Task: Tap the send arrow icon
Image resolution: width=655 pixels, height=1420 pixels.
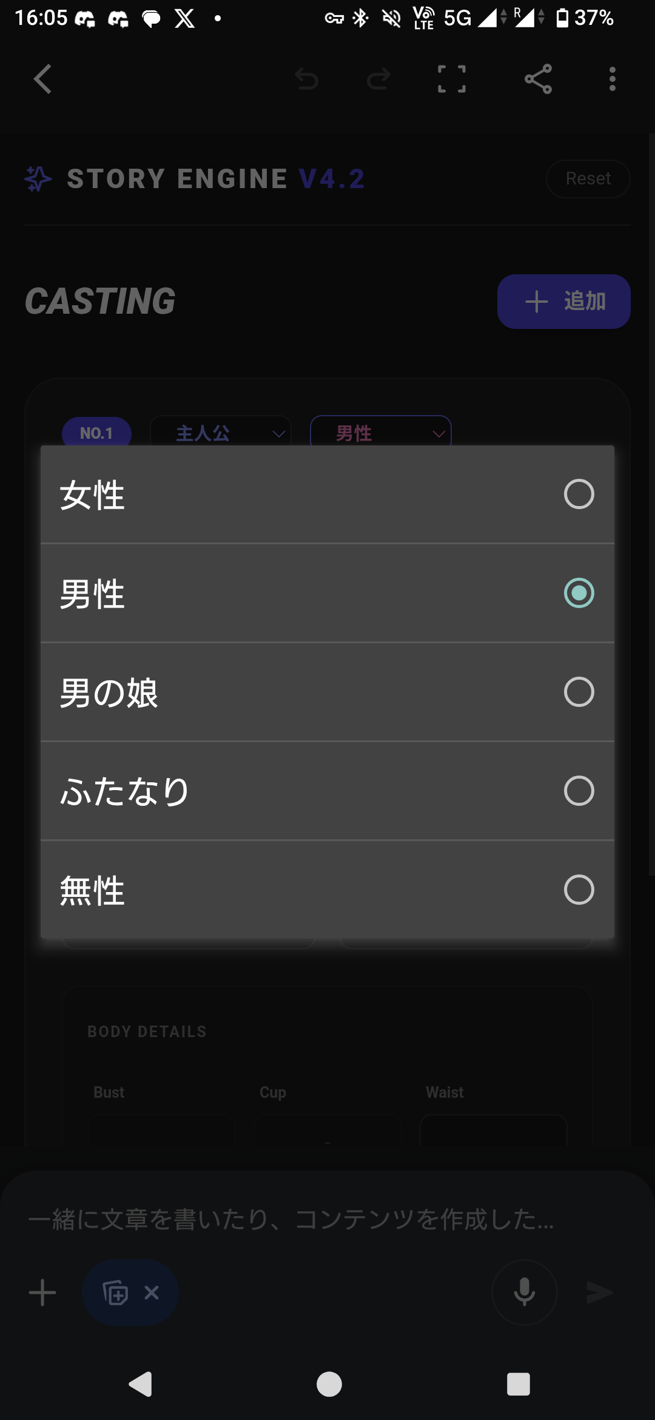Action: (x=600, y=1293)
